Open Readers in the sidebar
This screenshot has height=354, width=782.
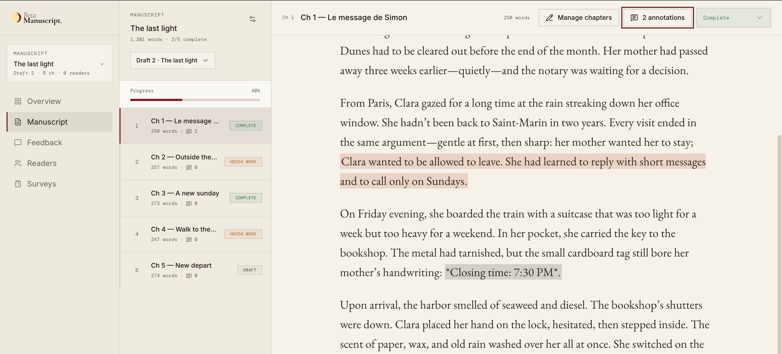pos(59,163)
